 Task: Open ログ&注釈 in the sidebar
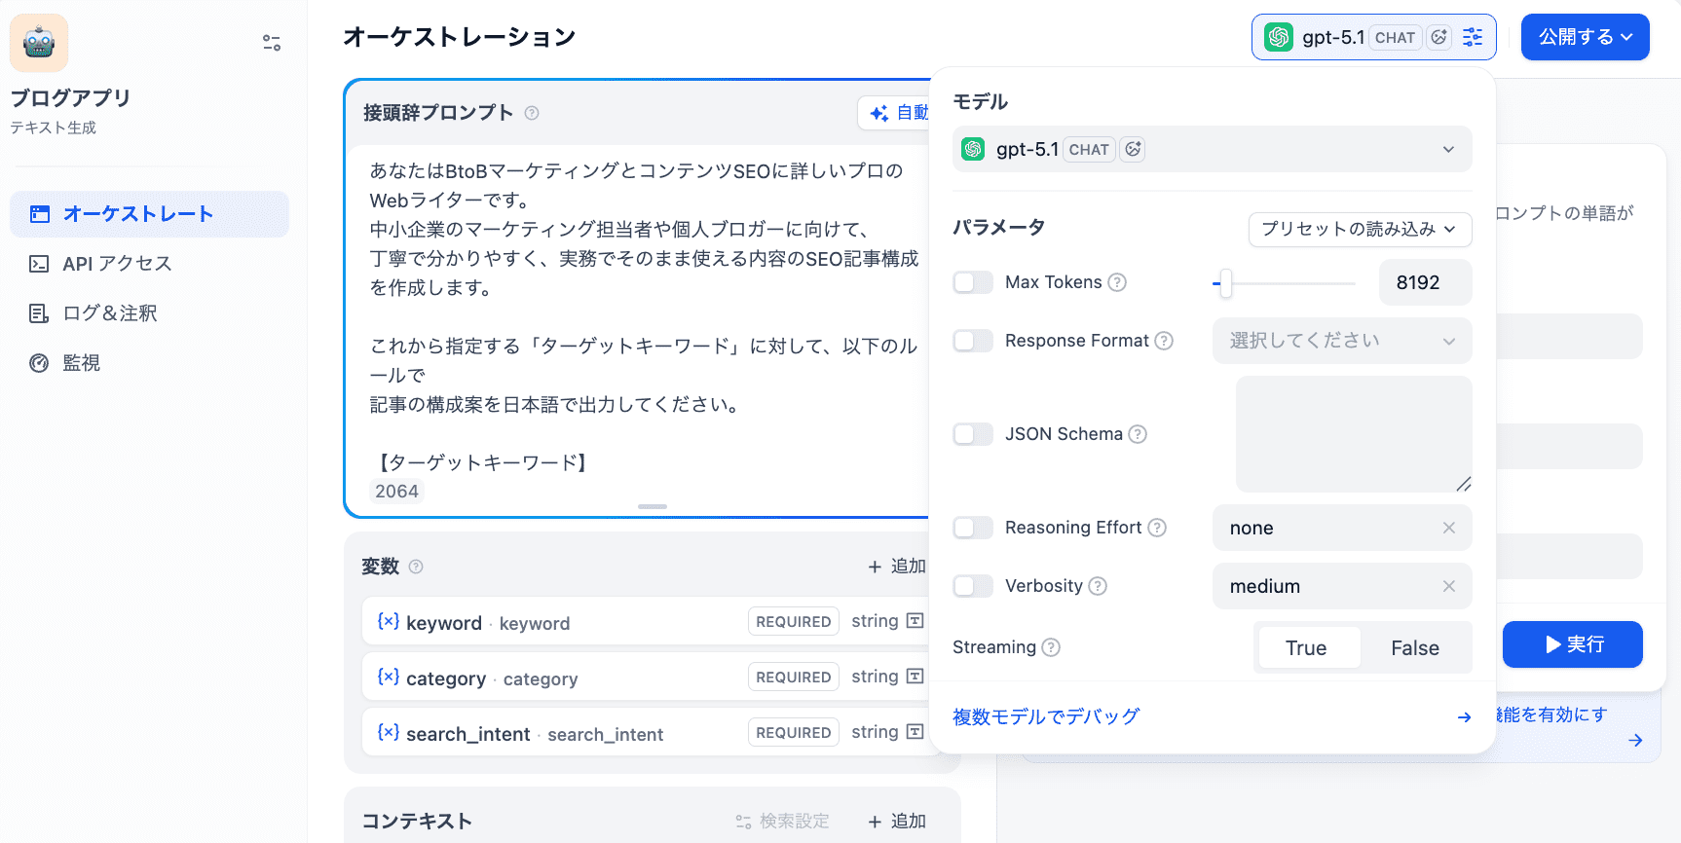click(150, 313)
